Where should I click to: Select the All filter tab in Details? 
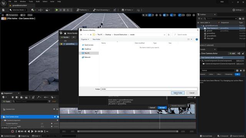pyautogui.click(x=238, y=74)
